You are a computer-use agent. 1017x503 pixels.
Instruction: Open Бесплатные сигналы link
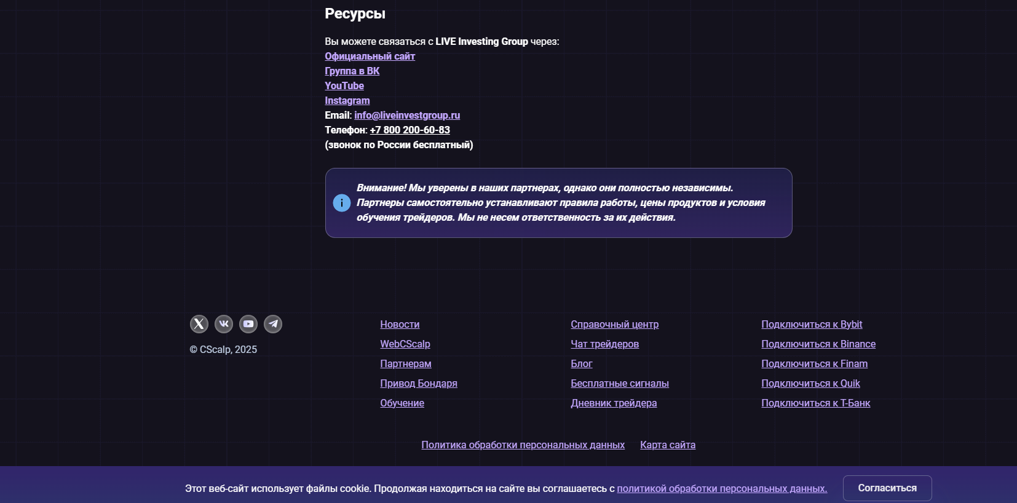tap(619, 384)
